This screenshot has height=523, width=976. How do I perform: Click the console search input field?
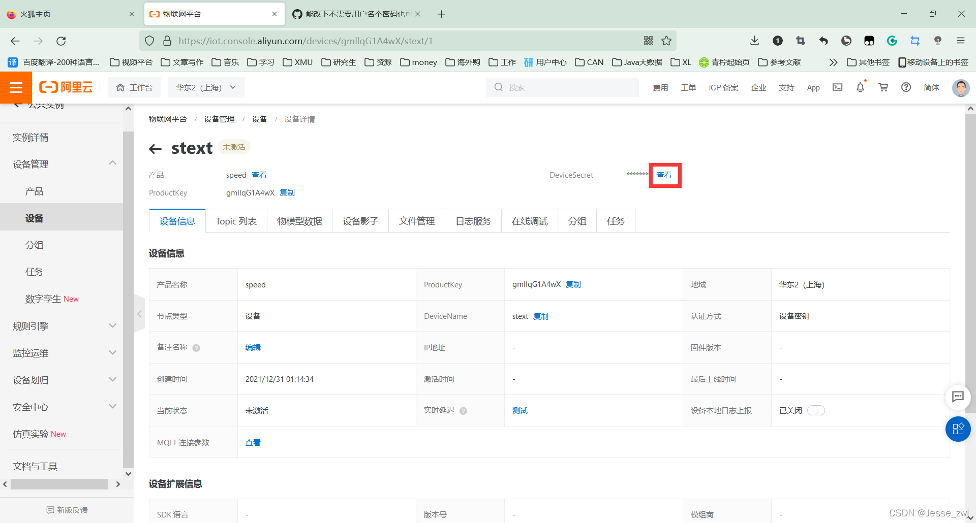[x=562, y=87]
